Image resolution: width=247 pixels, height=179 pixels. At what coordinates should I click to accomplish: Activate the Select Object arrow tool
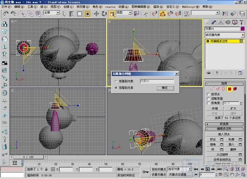(64, 14)
